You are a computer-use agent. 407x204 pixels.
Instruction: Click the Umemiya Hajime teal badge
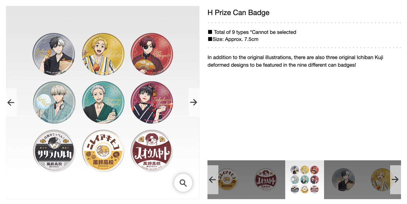pos(103,102)
